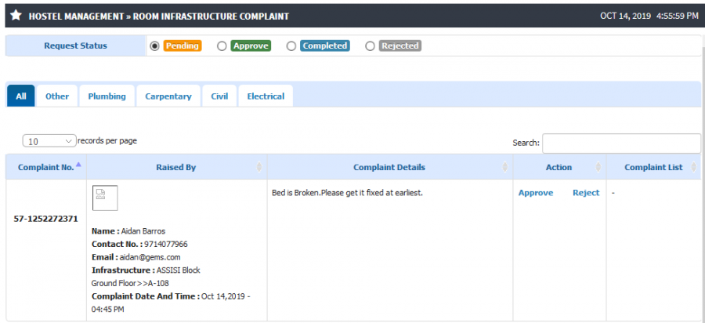Switch to the Plumbing tab
This screenshot has width=705, height=323.
click(107, 96)
